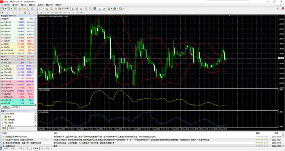
Task: Close the Navigator panel with its x
Action: [36, 111]
